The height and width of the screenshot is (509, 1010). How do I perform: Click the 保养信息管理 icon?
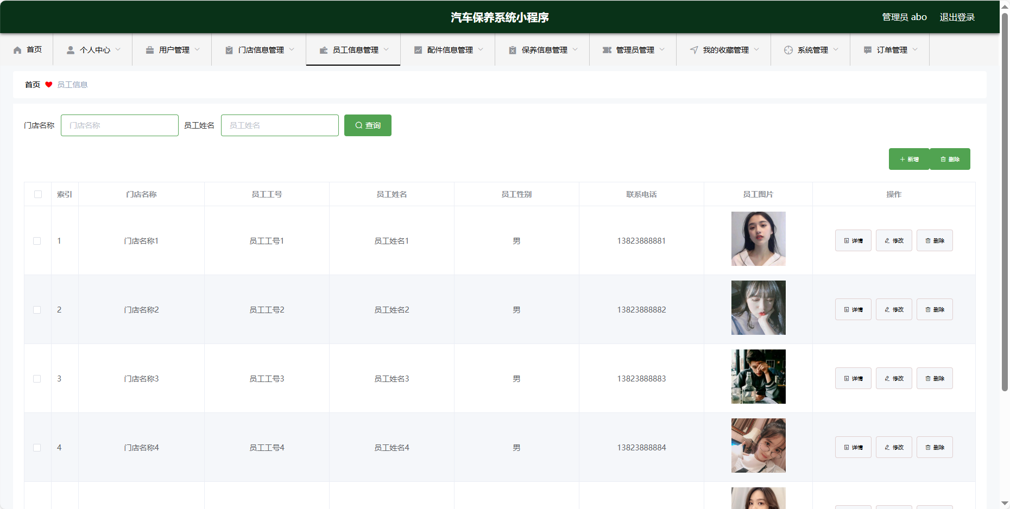pyautogui.click(x=513, y=50)
